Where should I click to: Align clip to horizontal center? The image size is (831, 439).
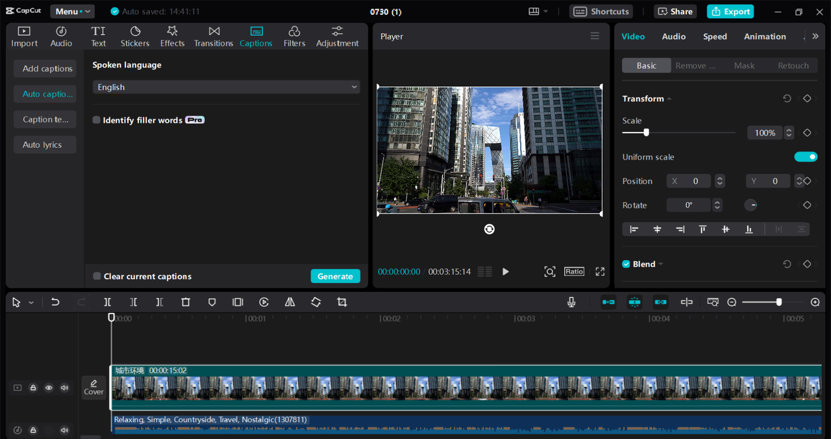pyautogui.click(x=657, y=229)
